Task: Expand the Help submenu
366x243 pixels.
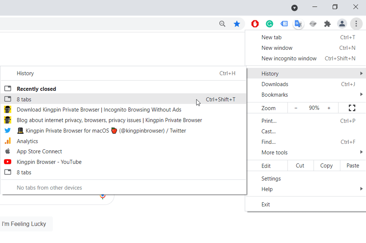Action: pyautogui.click(x=267, y=189)
